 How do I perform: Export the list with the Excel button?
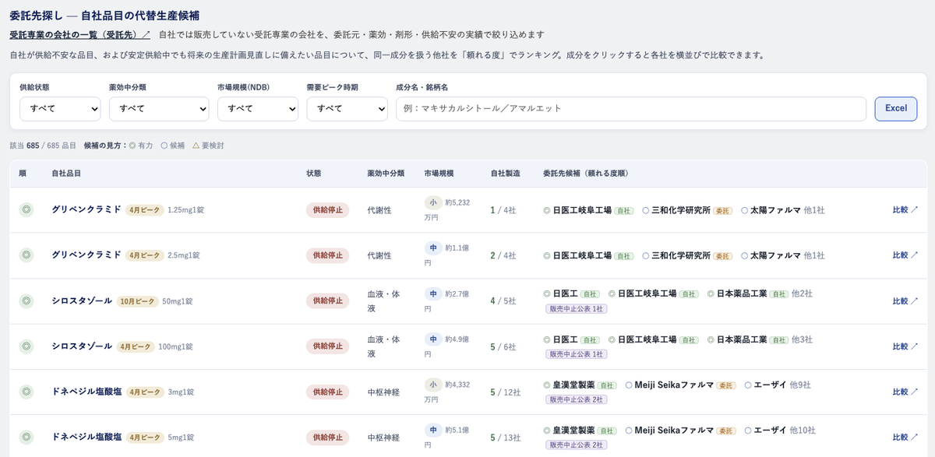pyautogui.click(x=896, y=108)
